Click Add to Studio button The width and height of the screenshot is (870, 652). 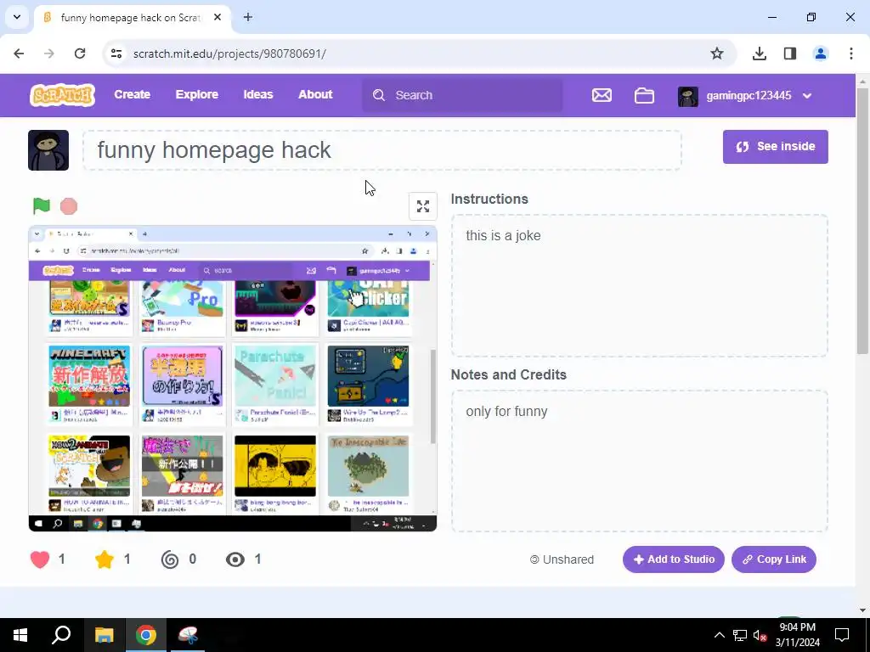(674, 559)
